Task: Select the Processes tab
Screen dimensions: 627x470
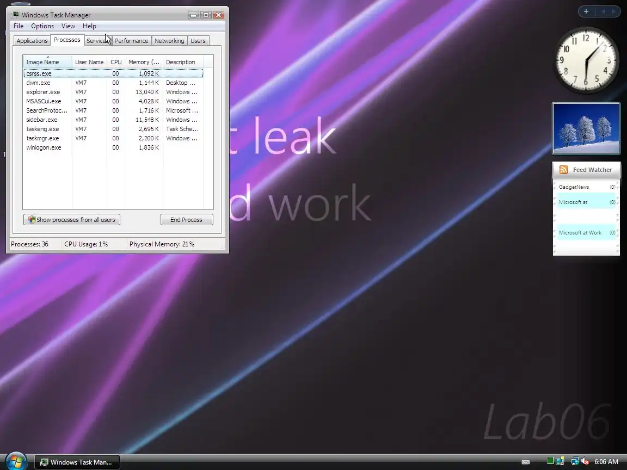Action: [67, 40]
